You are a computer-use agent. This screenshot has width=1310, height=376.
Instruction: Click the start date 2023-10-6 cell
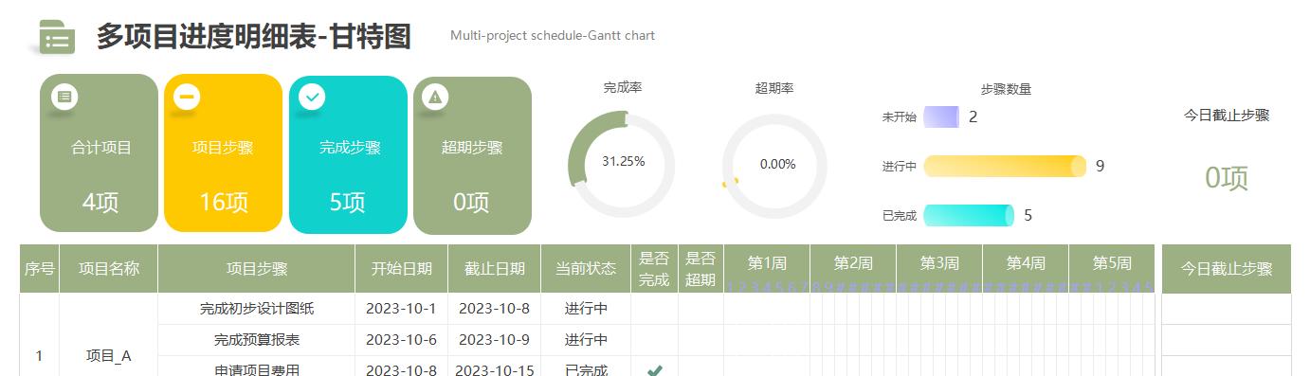[x=401, y=340]
